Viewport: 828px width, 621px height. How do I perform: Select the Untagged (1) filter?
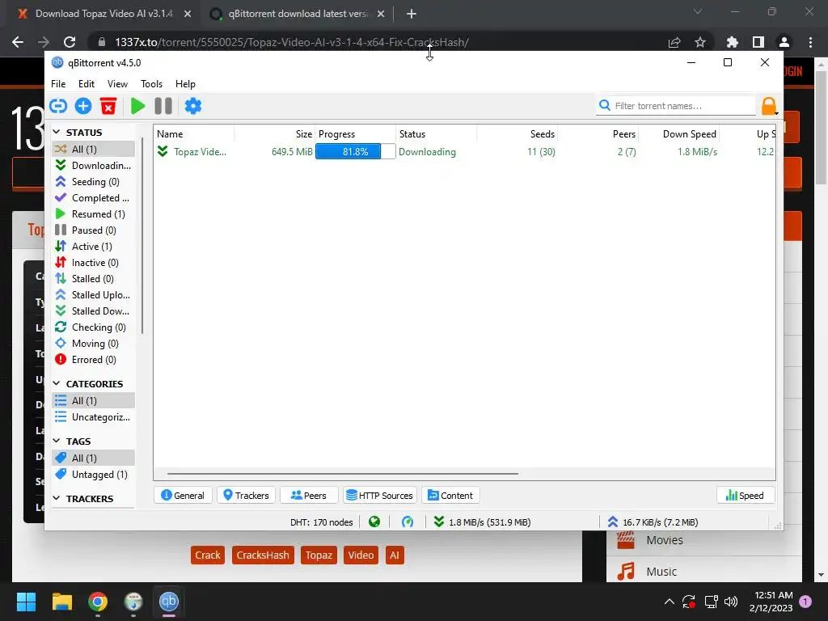coord(94,474)
